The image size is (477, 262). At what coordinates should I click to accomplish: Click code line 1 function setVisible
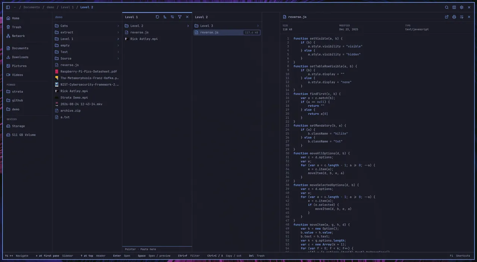[x=318, y=38]
